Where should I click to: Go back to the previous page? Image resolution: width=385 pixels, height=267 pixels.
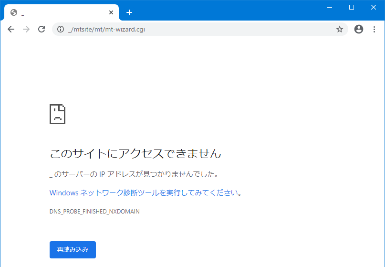coord(11,29)
